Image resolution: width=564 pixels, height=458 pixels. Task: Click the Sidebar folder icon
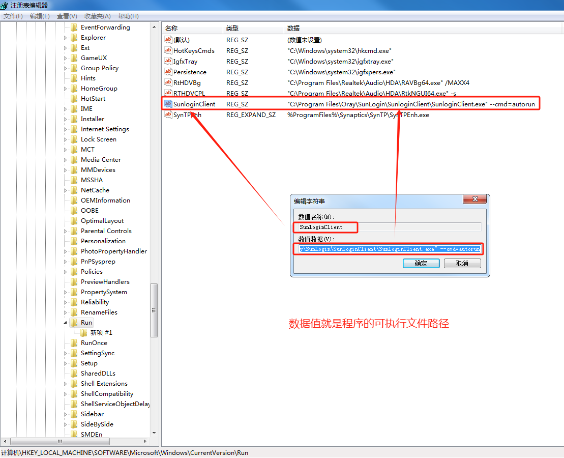(74, 414)
